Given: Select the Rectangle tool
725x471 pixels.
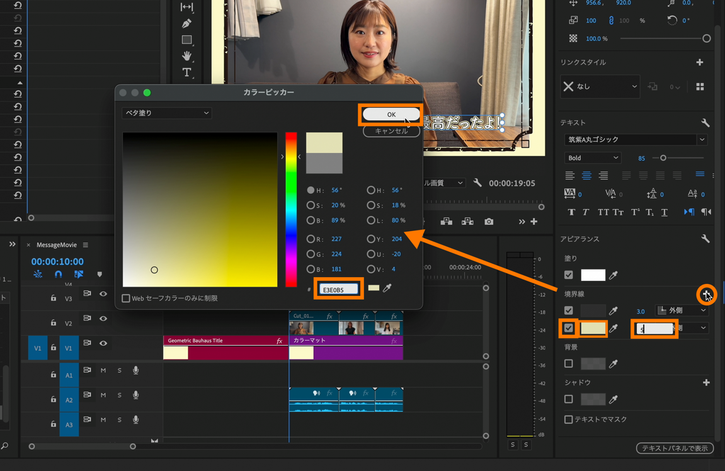Looking at the screenshot, I should [187, 40].
